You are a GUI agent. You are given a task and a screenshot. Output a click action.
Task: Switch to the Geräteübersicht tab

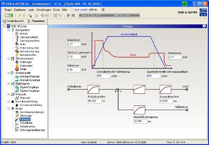14,21
